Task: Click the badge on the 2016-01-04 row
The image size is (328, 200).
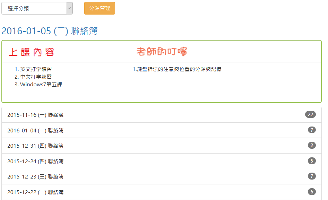Action: pos(312,130)
